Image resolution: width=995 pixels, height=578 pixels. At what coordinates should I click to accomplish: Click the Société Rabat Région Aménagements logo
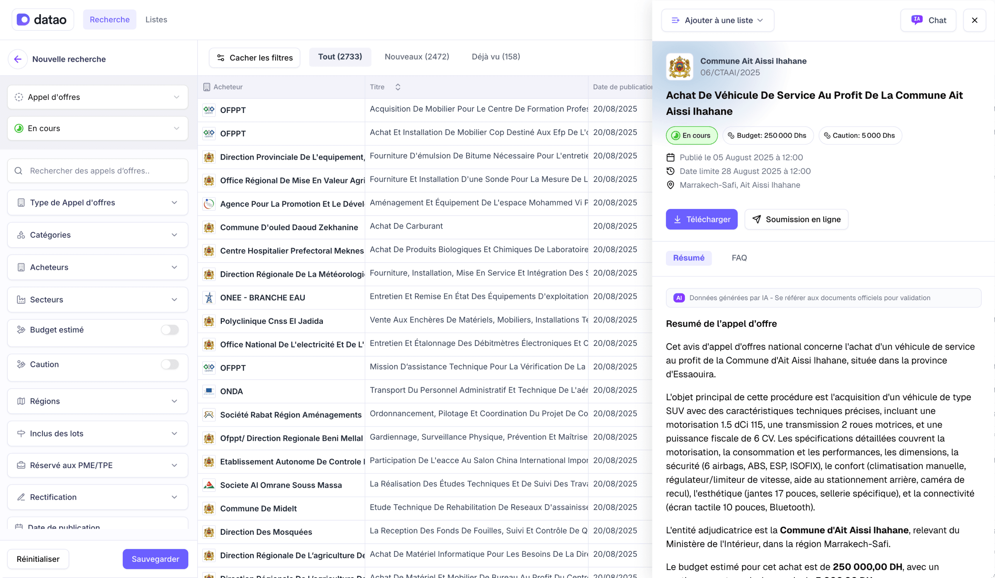[x=209, y=415]
